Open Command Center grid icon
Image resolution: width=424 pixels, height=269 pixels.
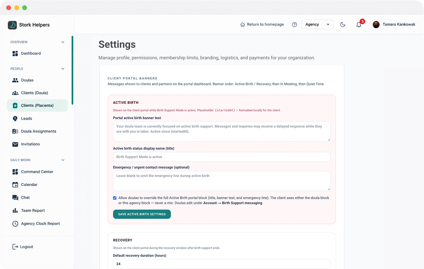click(15, 172)
